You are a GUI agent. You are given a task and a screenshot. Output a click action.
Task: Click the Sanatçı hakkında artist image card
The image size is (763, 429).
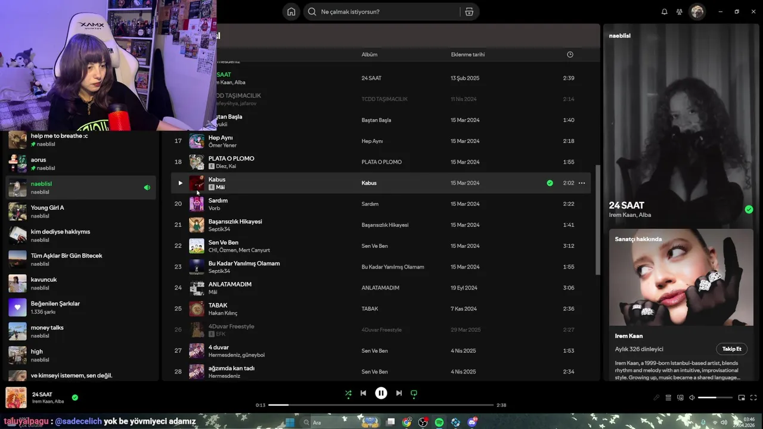click(681, 277)
